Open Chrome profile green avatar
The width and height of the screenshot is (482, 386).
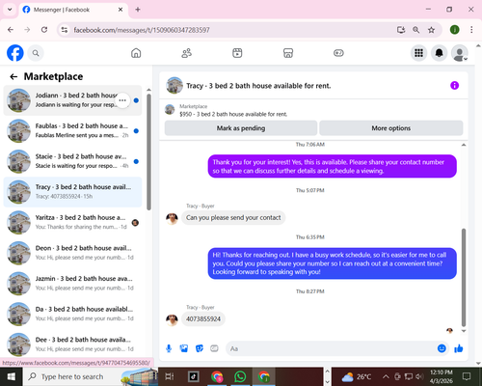pos(454,30)
